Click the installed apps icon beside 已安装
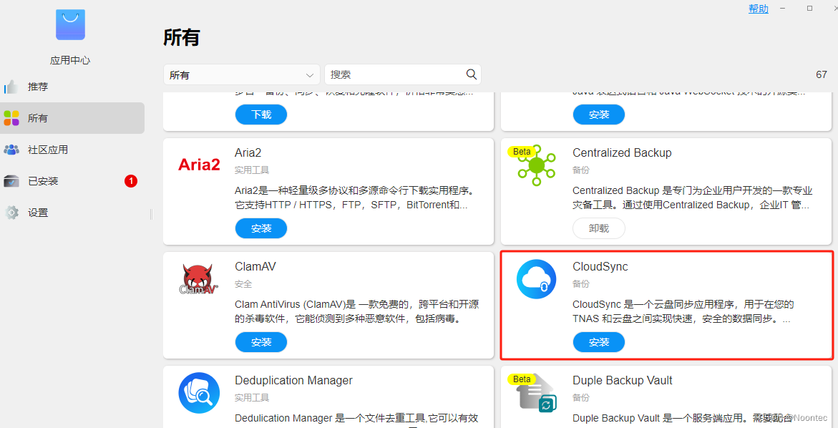The width and height of the screenshot is (838, 428). coord(11,181)
